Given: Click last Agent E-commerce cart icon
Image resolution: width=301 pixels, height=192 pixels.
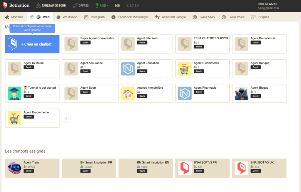Looking at the screenshot, I should (x=15, y=118).
